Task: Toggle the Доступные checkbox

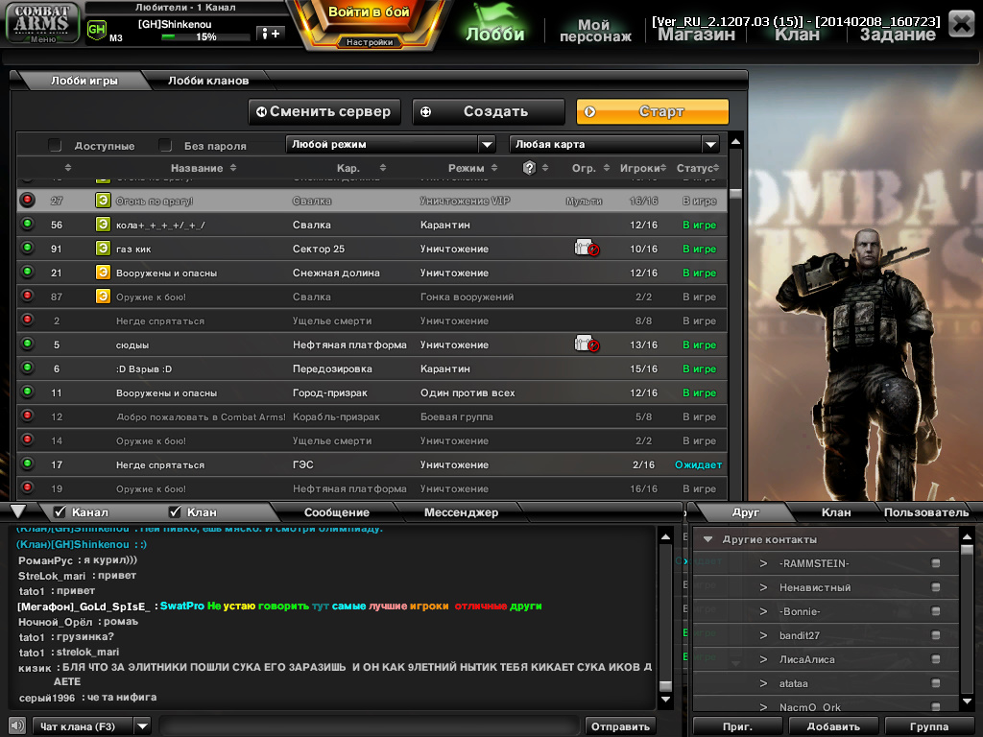Action: tap(55, 146)
